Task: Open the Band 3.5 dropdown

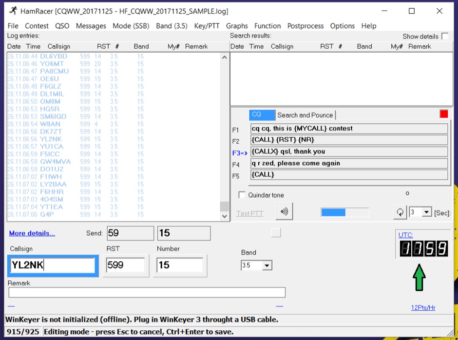Action: tap(267, 266)
